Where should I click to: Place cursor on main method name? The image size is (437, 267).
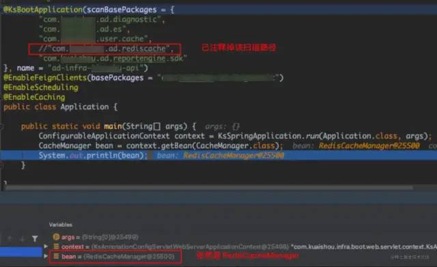coord(113,126)
